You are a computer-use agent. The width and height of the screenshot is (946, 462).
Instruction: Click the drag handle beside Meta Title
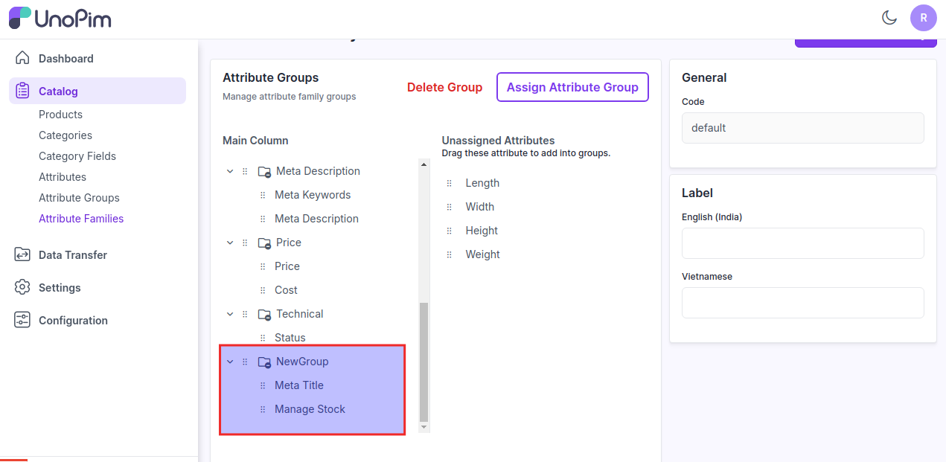(262, 385)
